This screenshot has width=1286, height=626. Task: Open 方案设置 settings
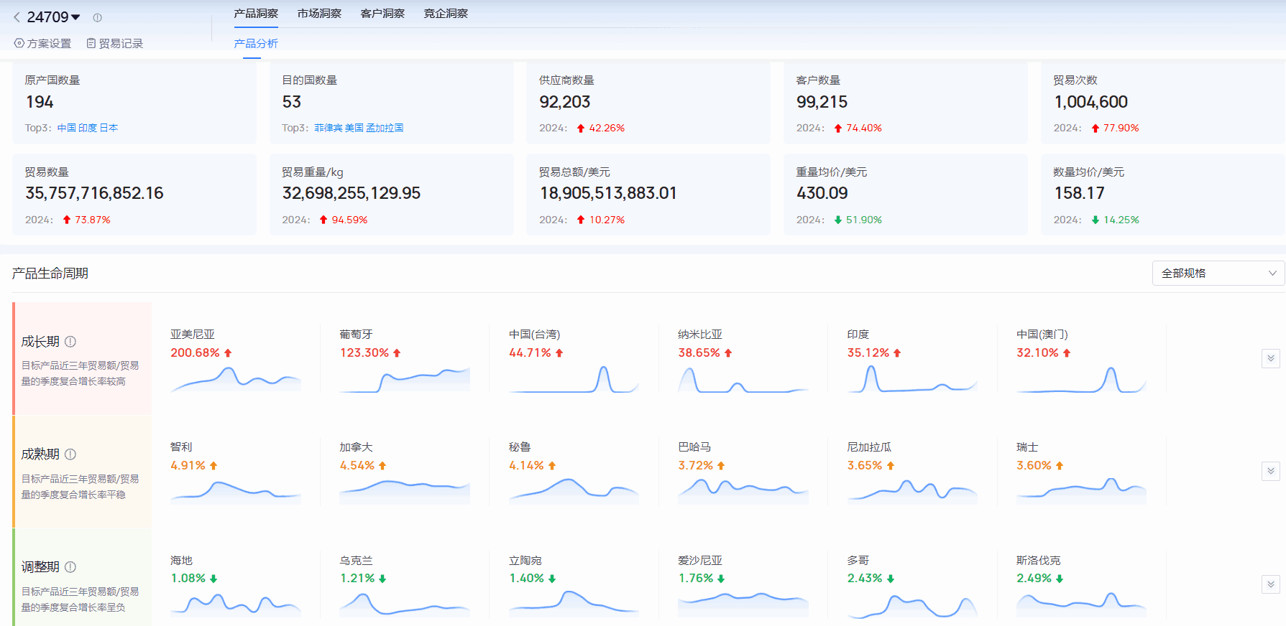(x=43, y=44)
